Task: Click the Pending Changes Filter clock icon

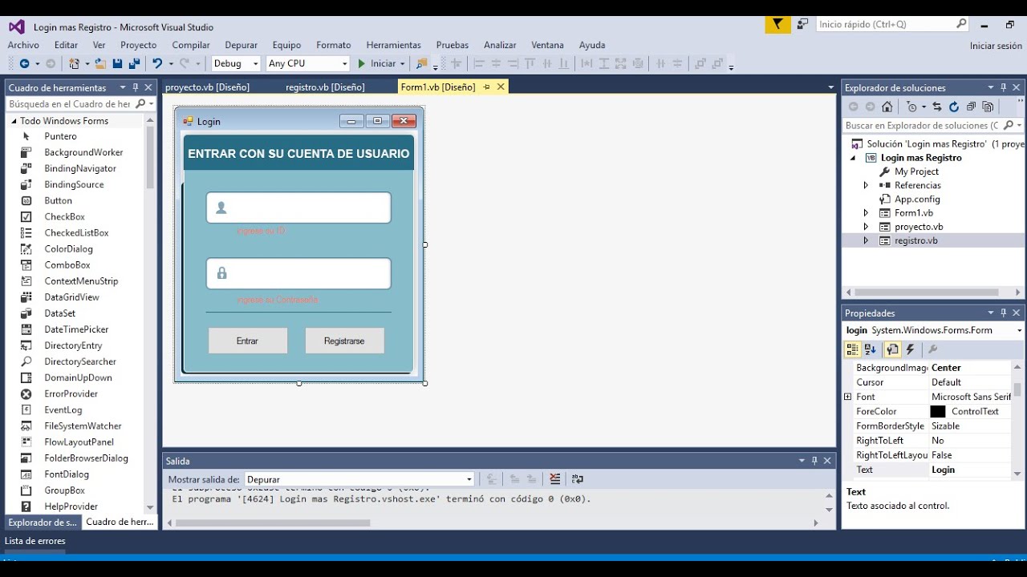Action: click(x=911, y=107)
